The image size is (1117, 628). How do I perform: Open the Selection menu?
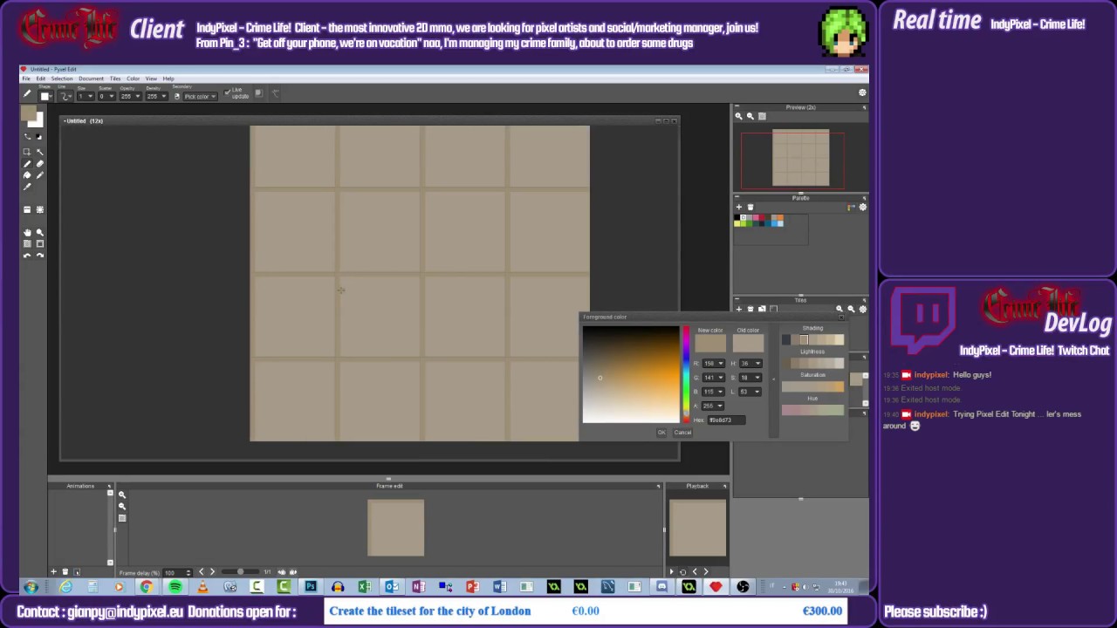click(62, 78)
